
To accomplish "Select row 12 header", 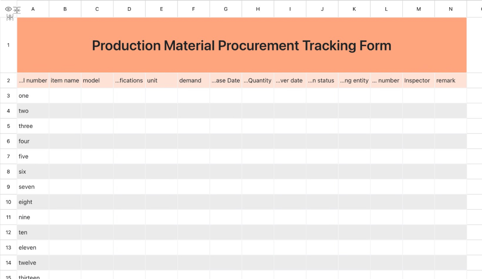I will tap(8, 232).
